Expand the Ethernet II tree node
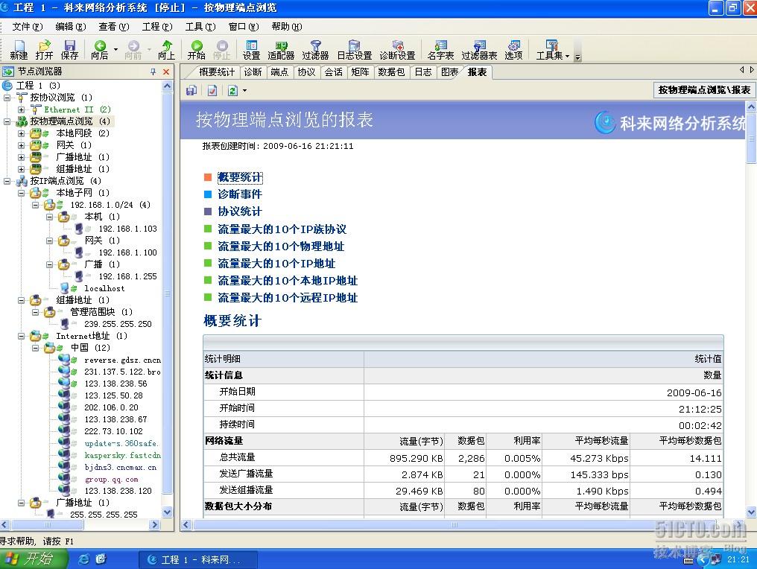 click(22, 109)
